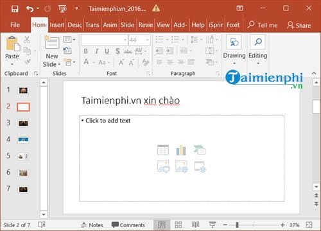The image size is (321, 231).
Task: Toggle text Shadow
Action: [117, 51]
